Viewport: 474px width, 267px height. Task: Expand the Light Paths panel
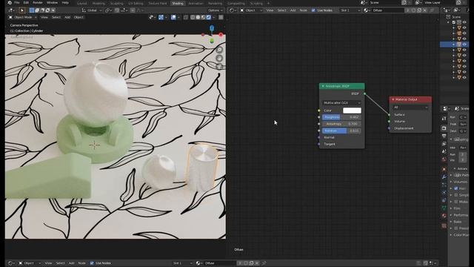coord(459,175)
